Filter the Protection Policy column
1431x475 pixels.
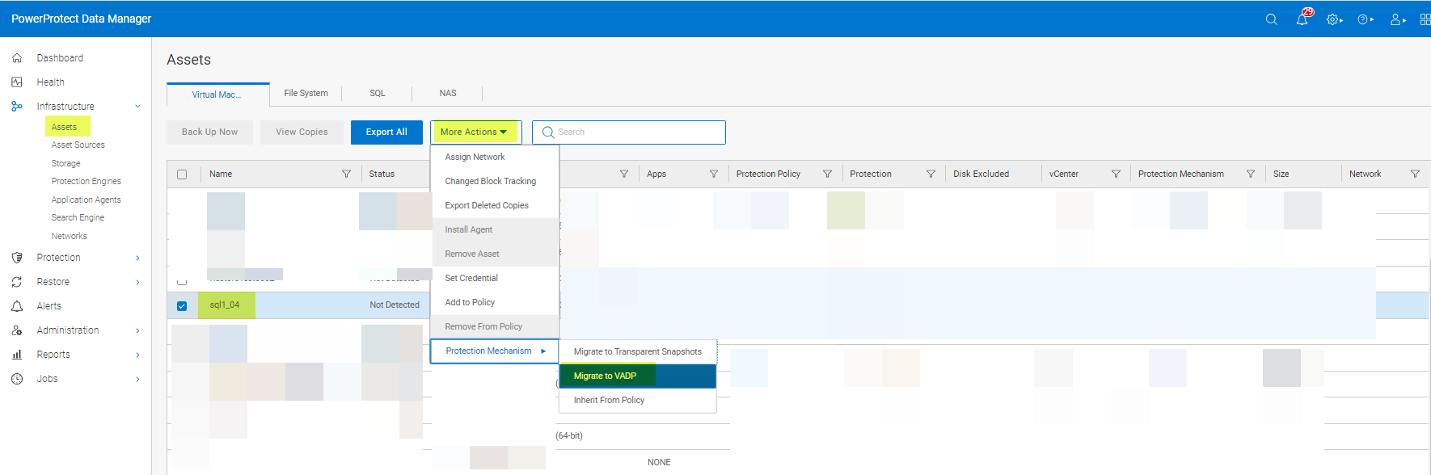[x=827, y=174]
